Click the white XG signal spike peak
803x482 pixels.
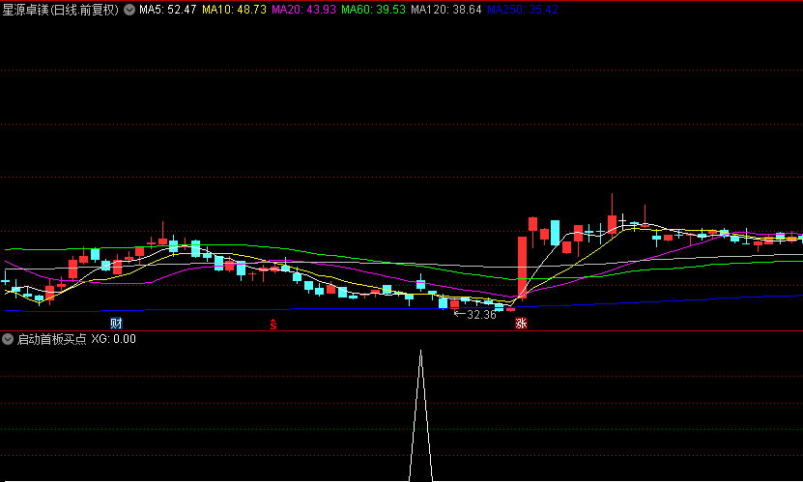point(421,352)
